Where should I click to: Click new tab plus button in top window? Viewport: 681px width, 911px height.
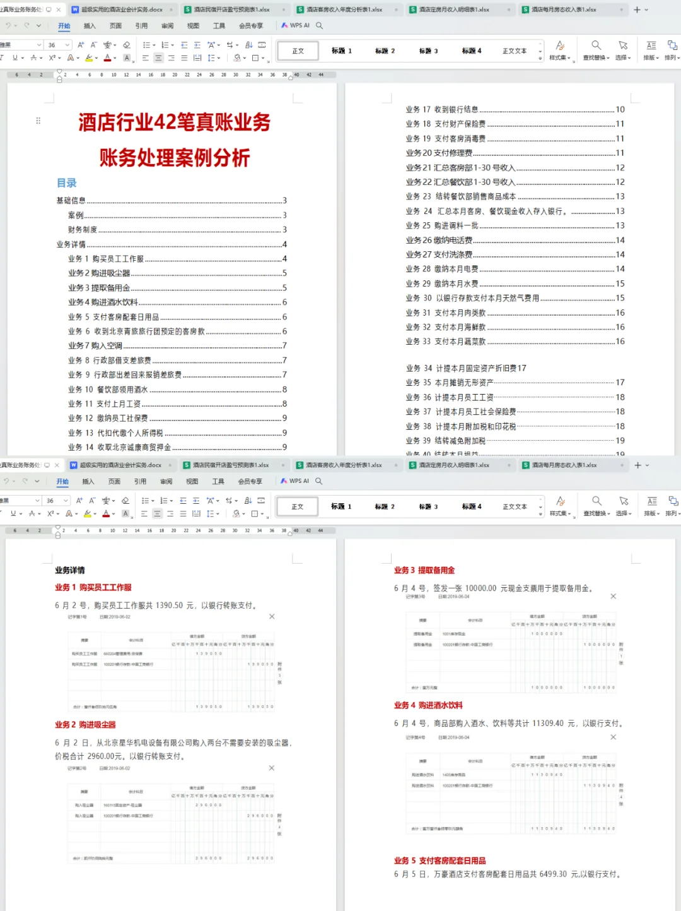tap(637, 9)
